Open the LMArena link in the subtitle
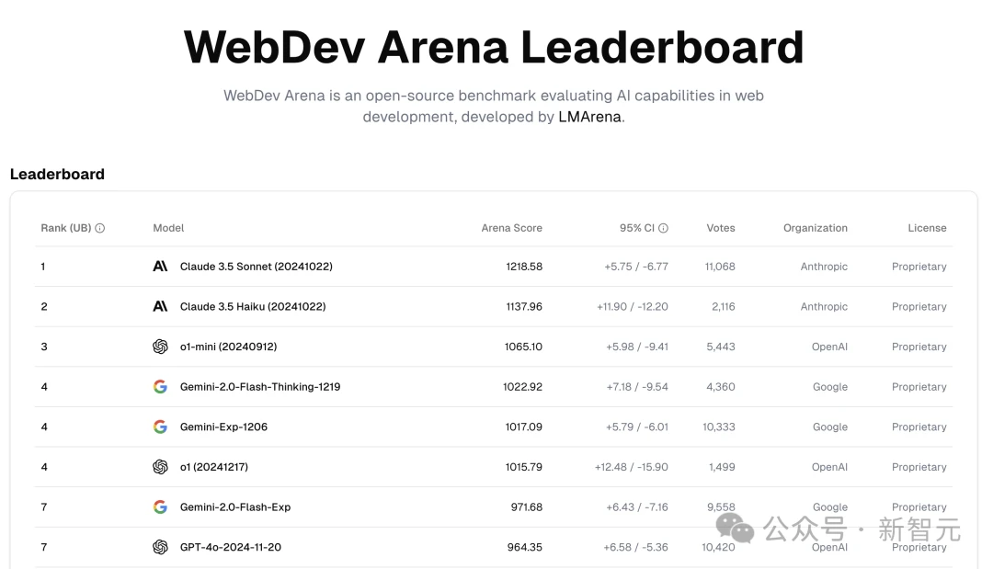Viewport: 993px width, 569px height. click(589, 117)
